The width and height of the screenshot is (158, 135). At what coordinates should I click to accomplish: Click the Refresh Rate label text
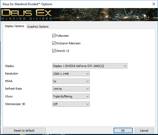click(x=13, y=89)
